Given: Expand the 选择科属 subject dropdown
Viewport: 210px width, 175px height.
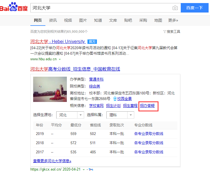Looking at the screenshot, I should pos(131,115).
